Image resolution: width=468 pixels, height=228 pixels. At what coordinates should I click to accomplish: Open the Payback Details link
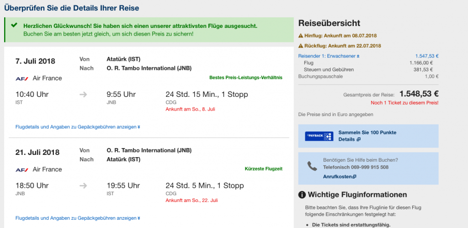tap(349, 139)
